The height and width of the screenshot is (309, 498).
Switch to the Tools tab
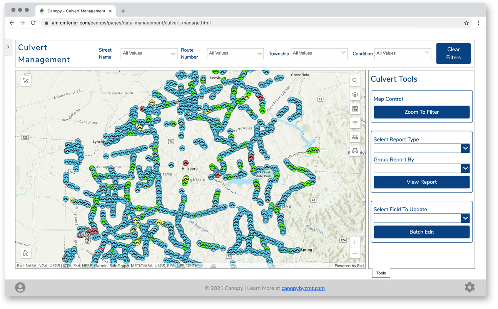click(x=381, y=273)
